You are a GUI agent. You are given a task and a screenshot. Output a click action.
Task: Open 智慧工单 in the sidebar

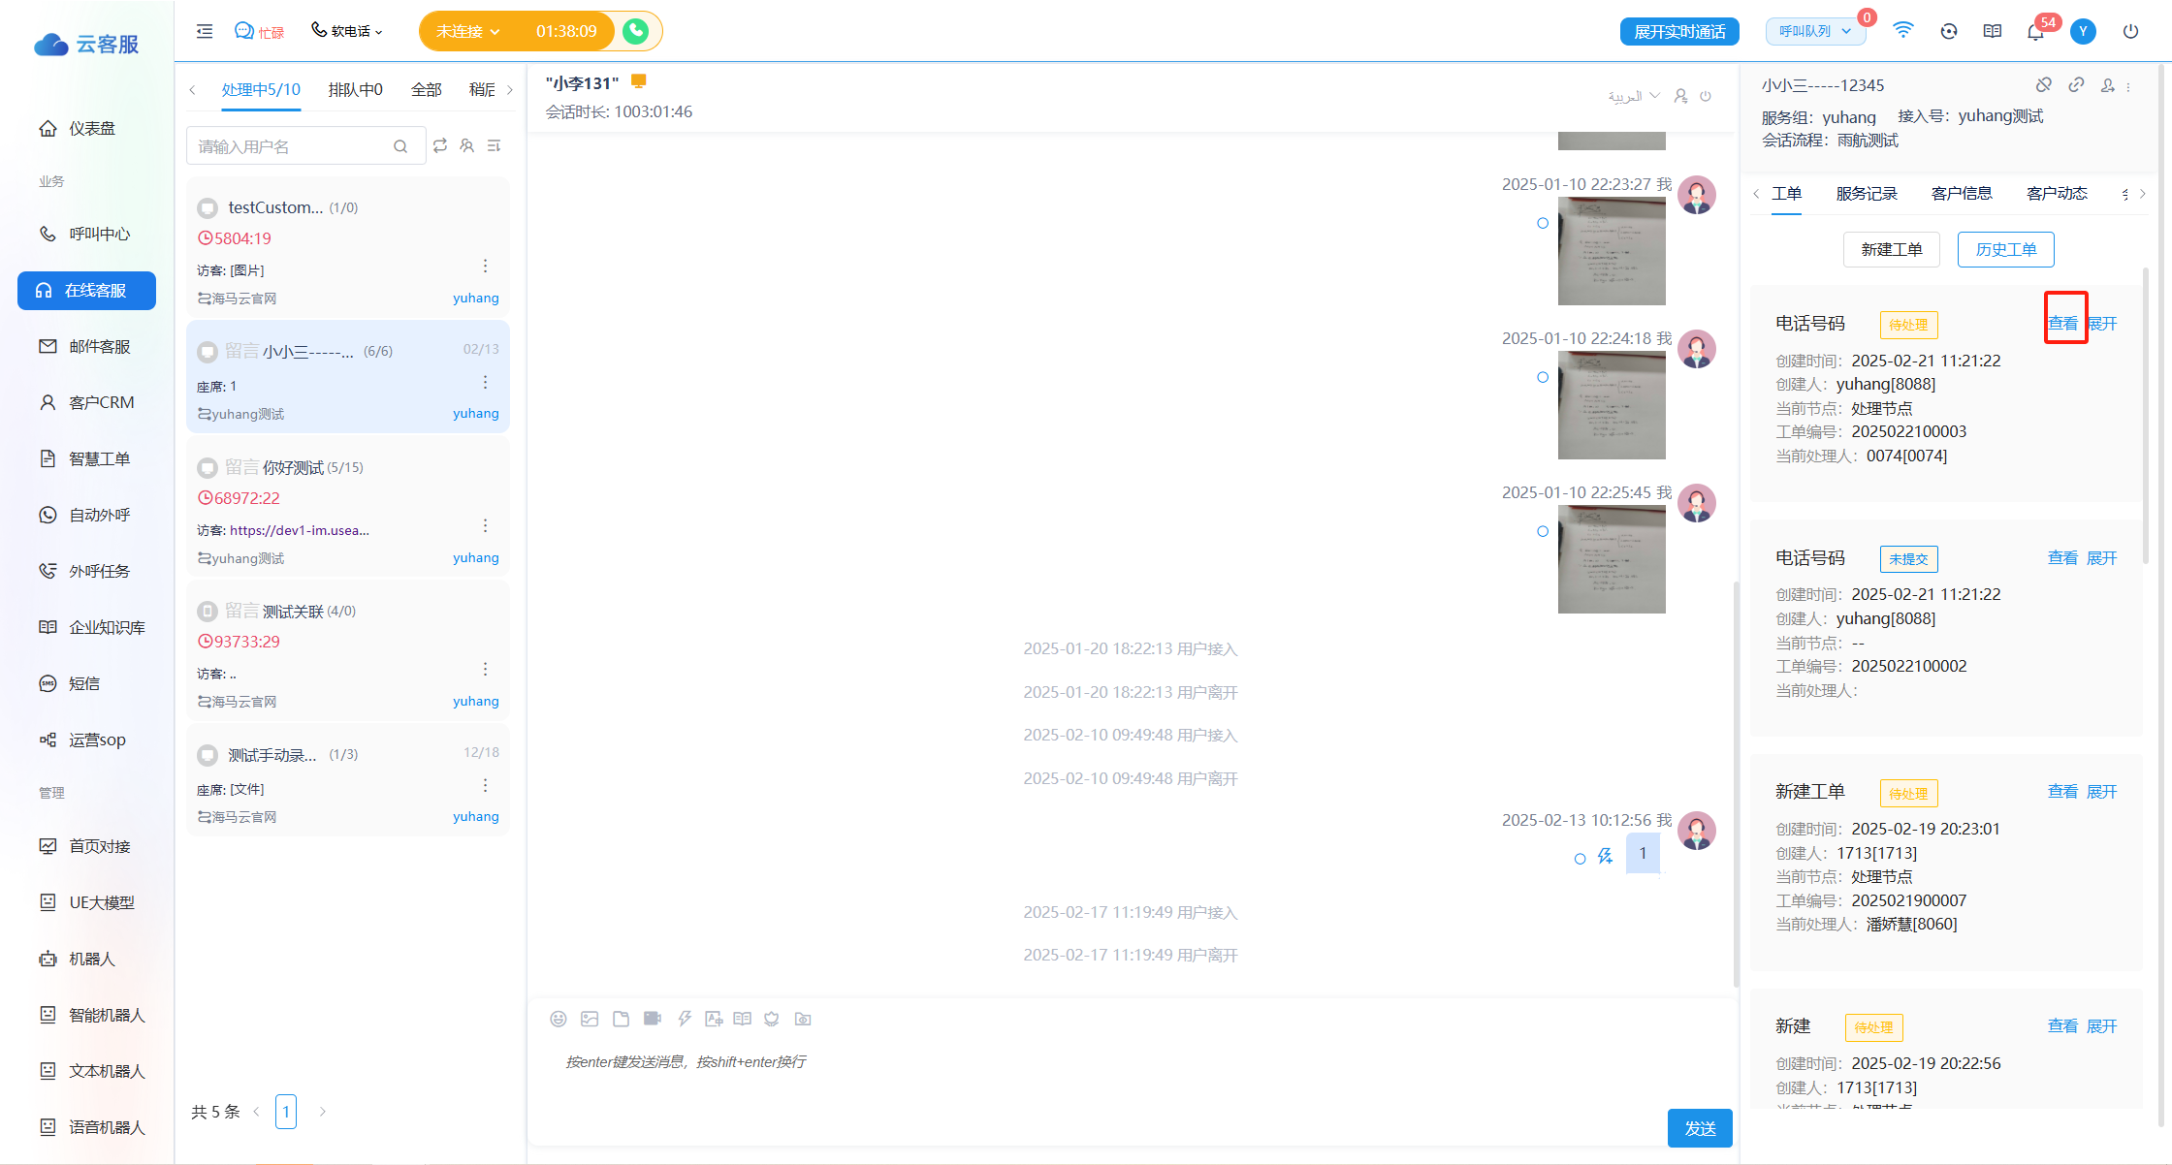87,458
